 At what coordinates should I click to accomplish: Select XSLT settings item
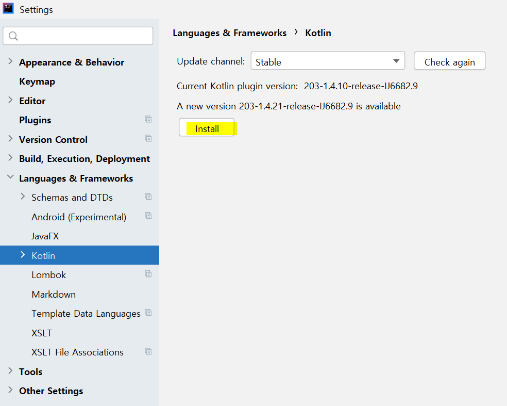[41, 333]
